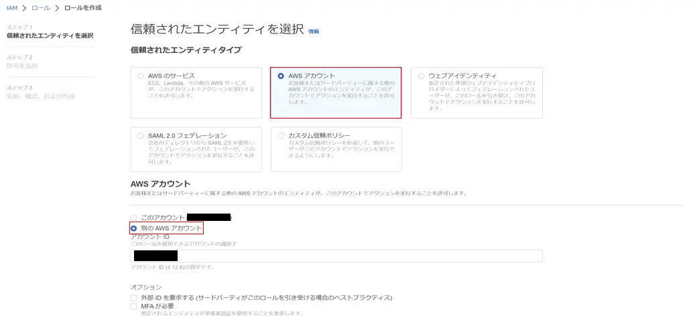Go to the ロール breadcrumb link

41,8
